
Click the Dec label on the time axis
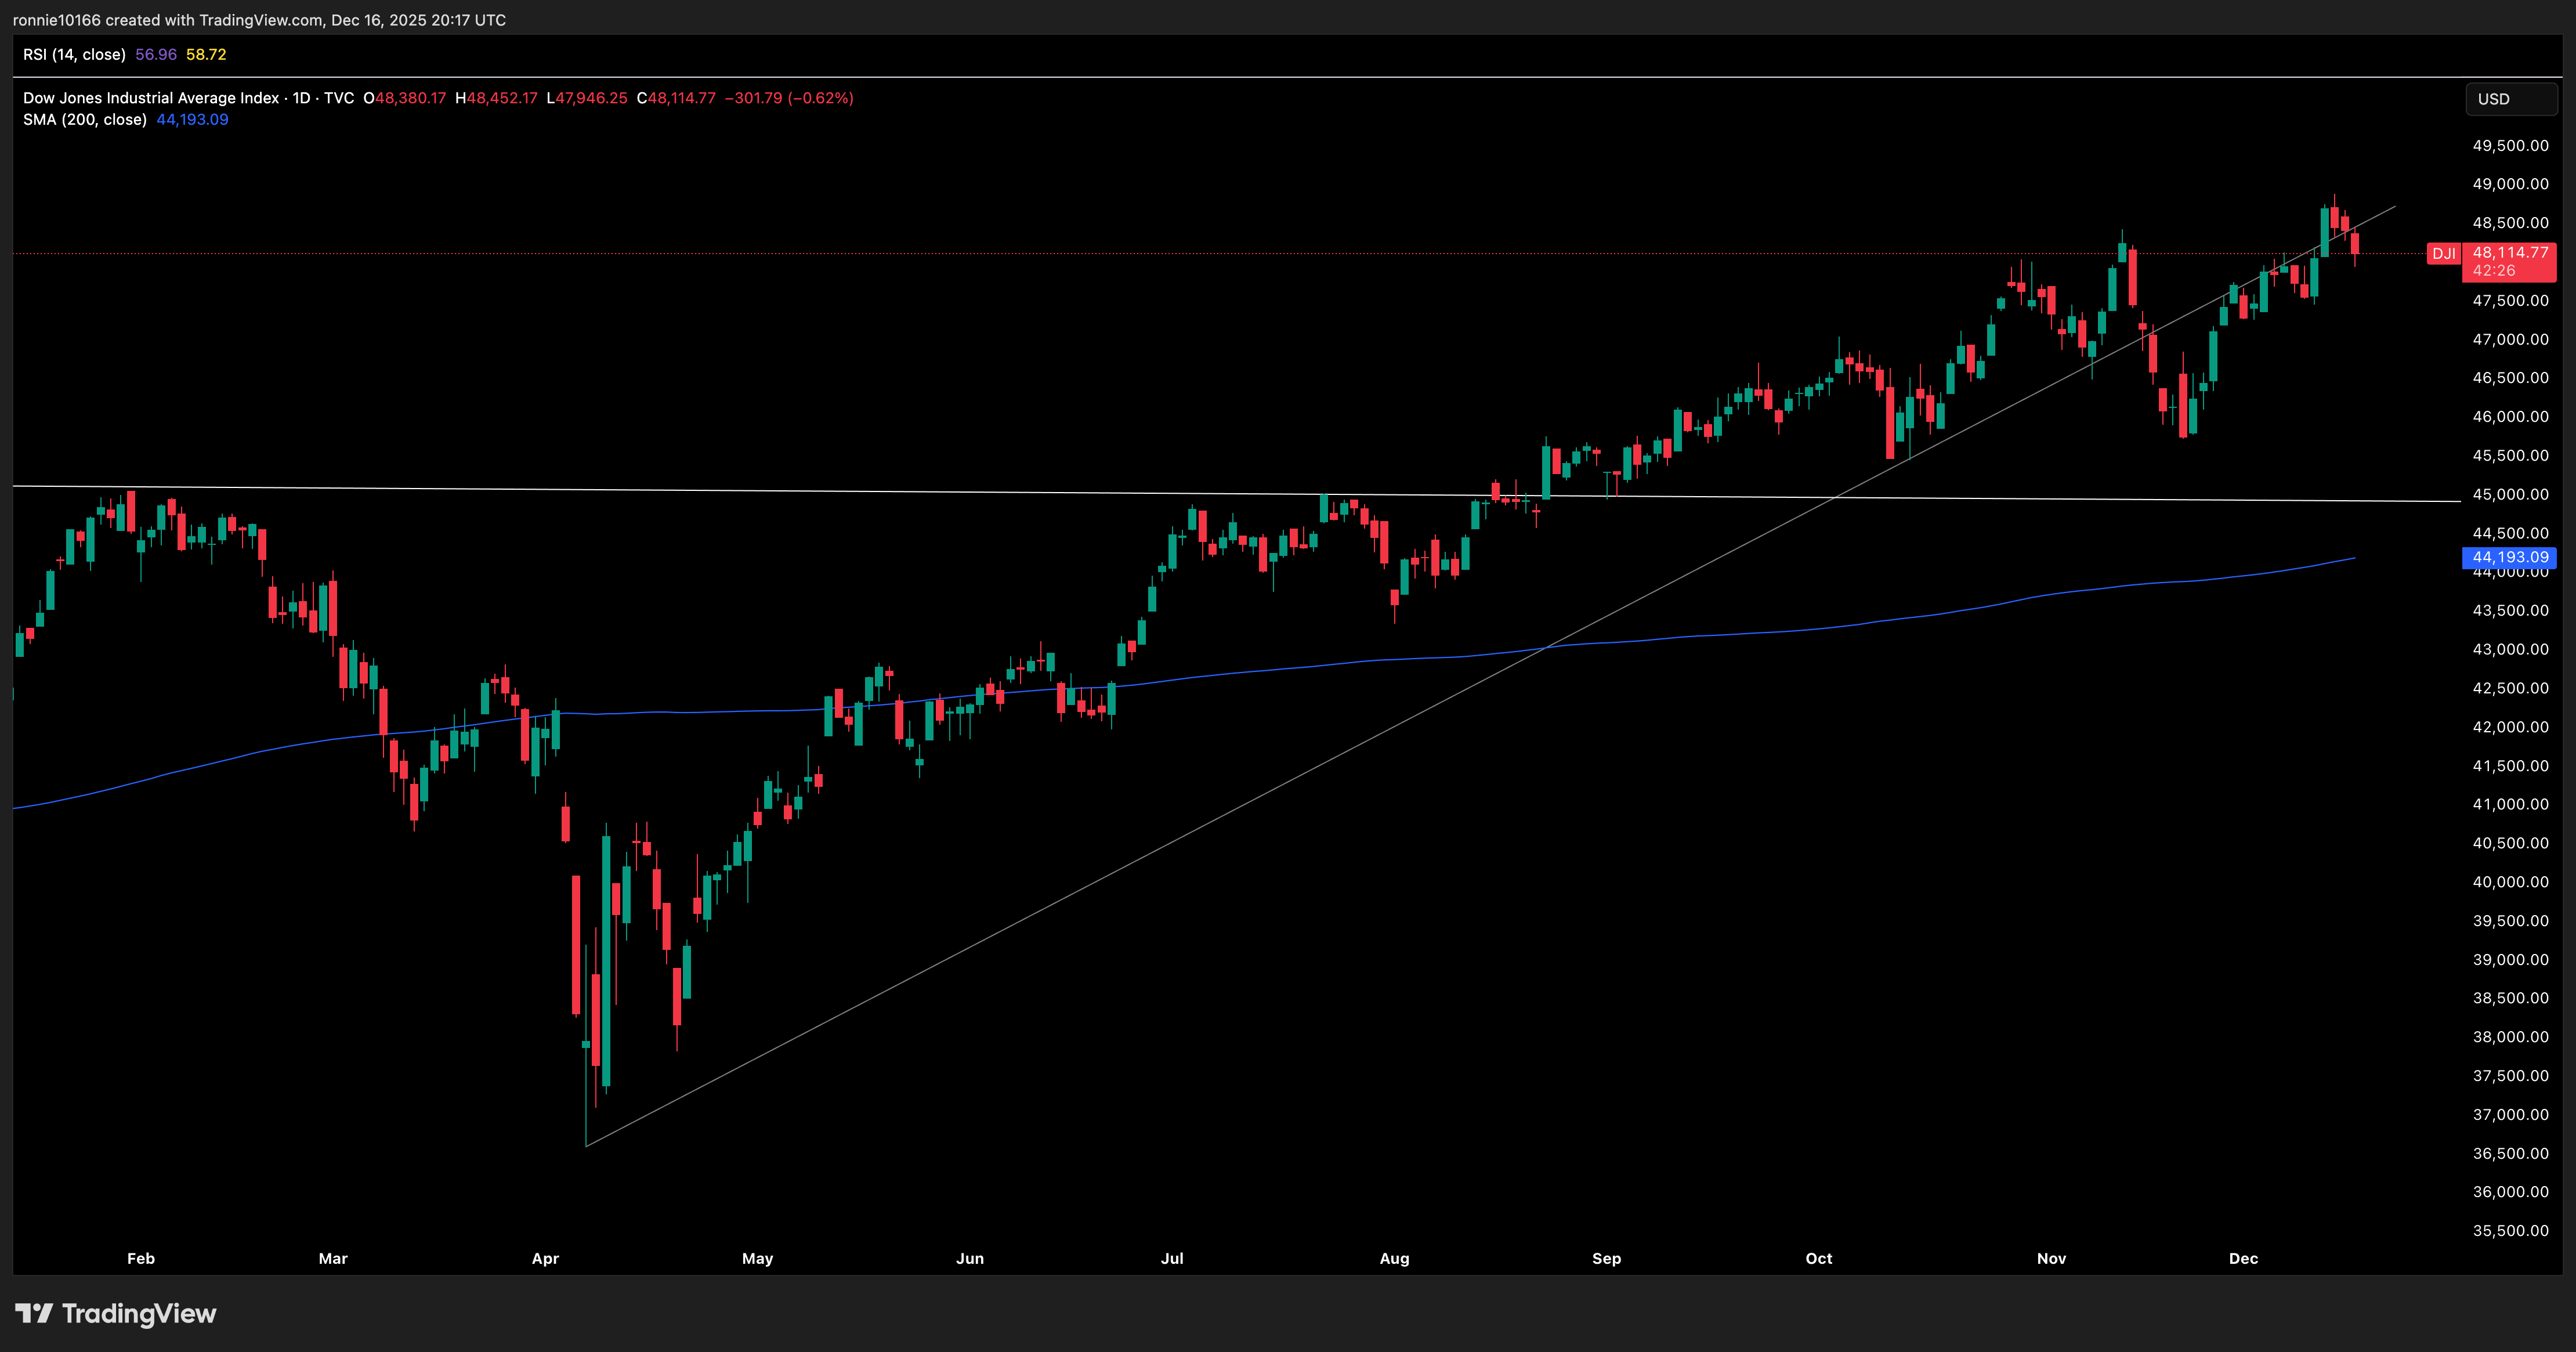click(2244, 1259)
